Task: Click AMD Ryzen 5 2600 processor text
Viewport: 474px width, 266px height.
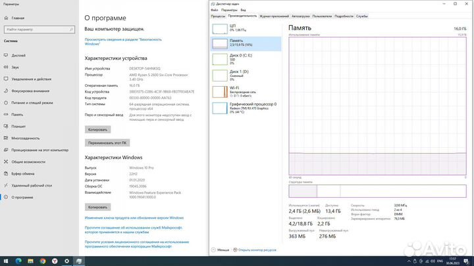Action: (x=159, y=77)
